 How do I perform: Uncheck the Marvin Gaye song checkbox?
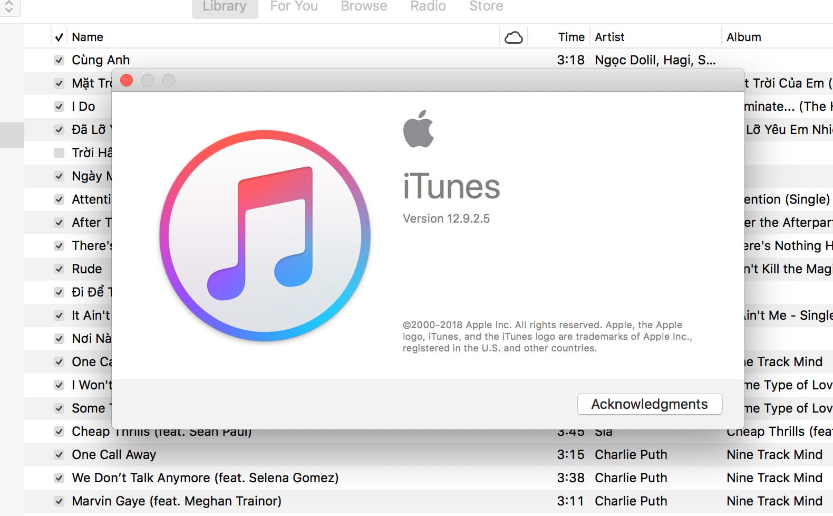[x=59, y=501]
